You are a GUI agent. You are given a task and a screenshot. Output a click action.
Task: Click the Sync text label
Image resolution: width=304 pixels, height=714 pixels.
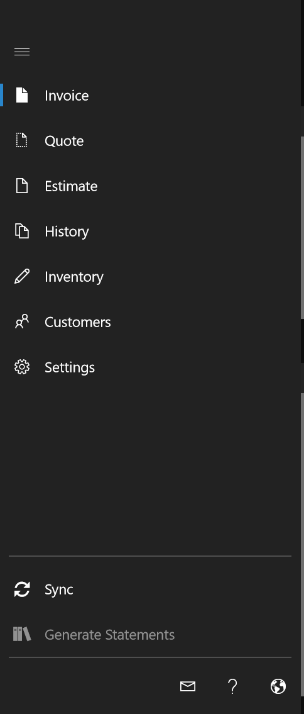click(58, 589)
